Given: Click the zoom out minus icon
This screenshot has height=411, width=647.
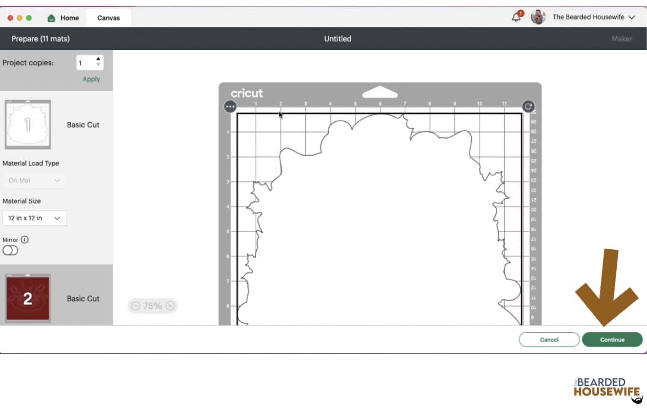Looking at the screenshot, I should pos(135,306).
